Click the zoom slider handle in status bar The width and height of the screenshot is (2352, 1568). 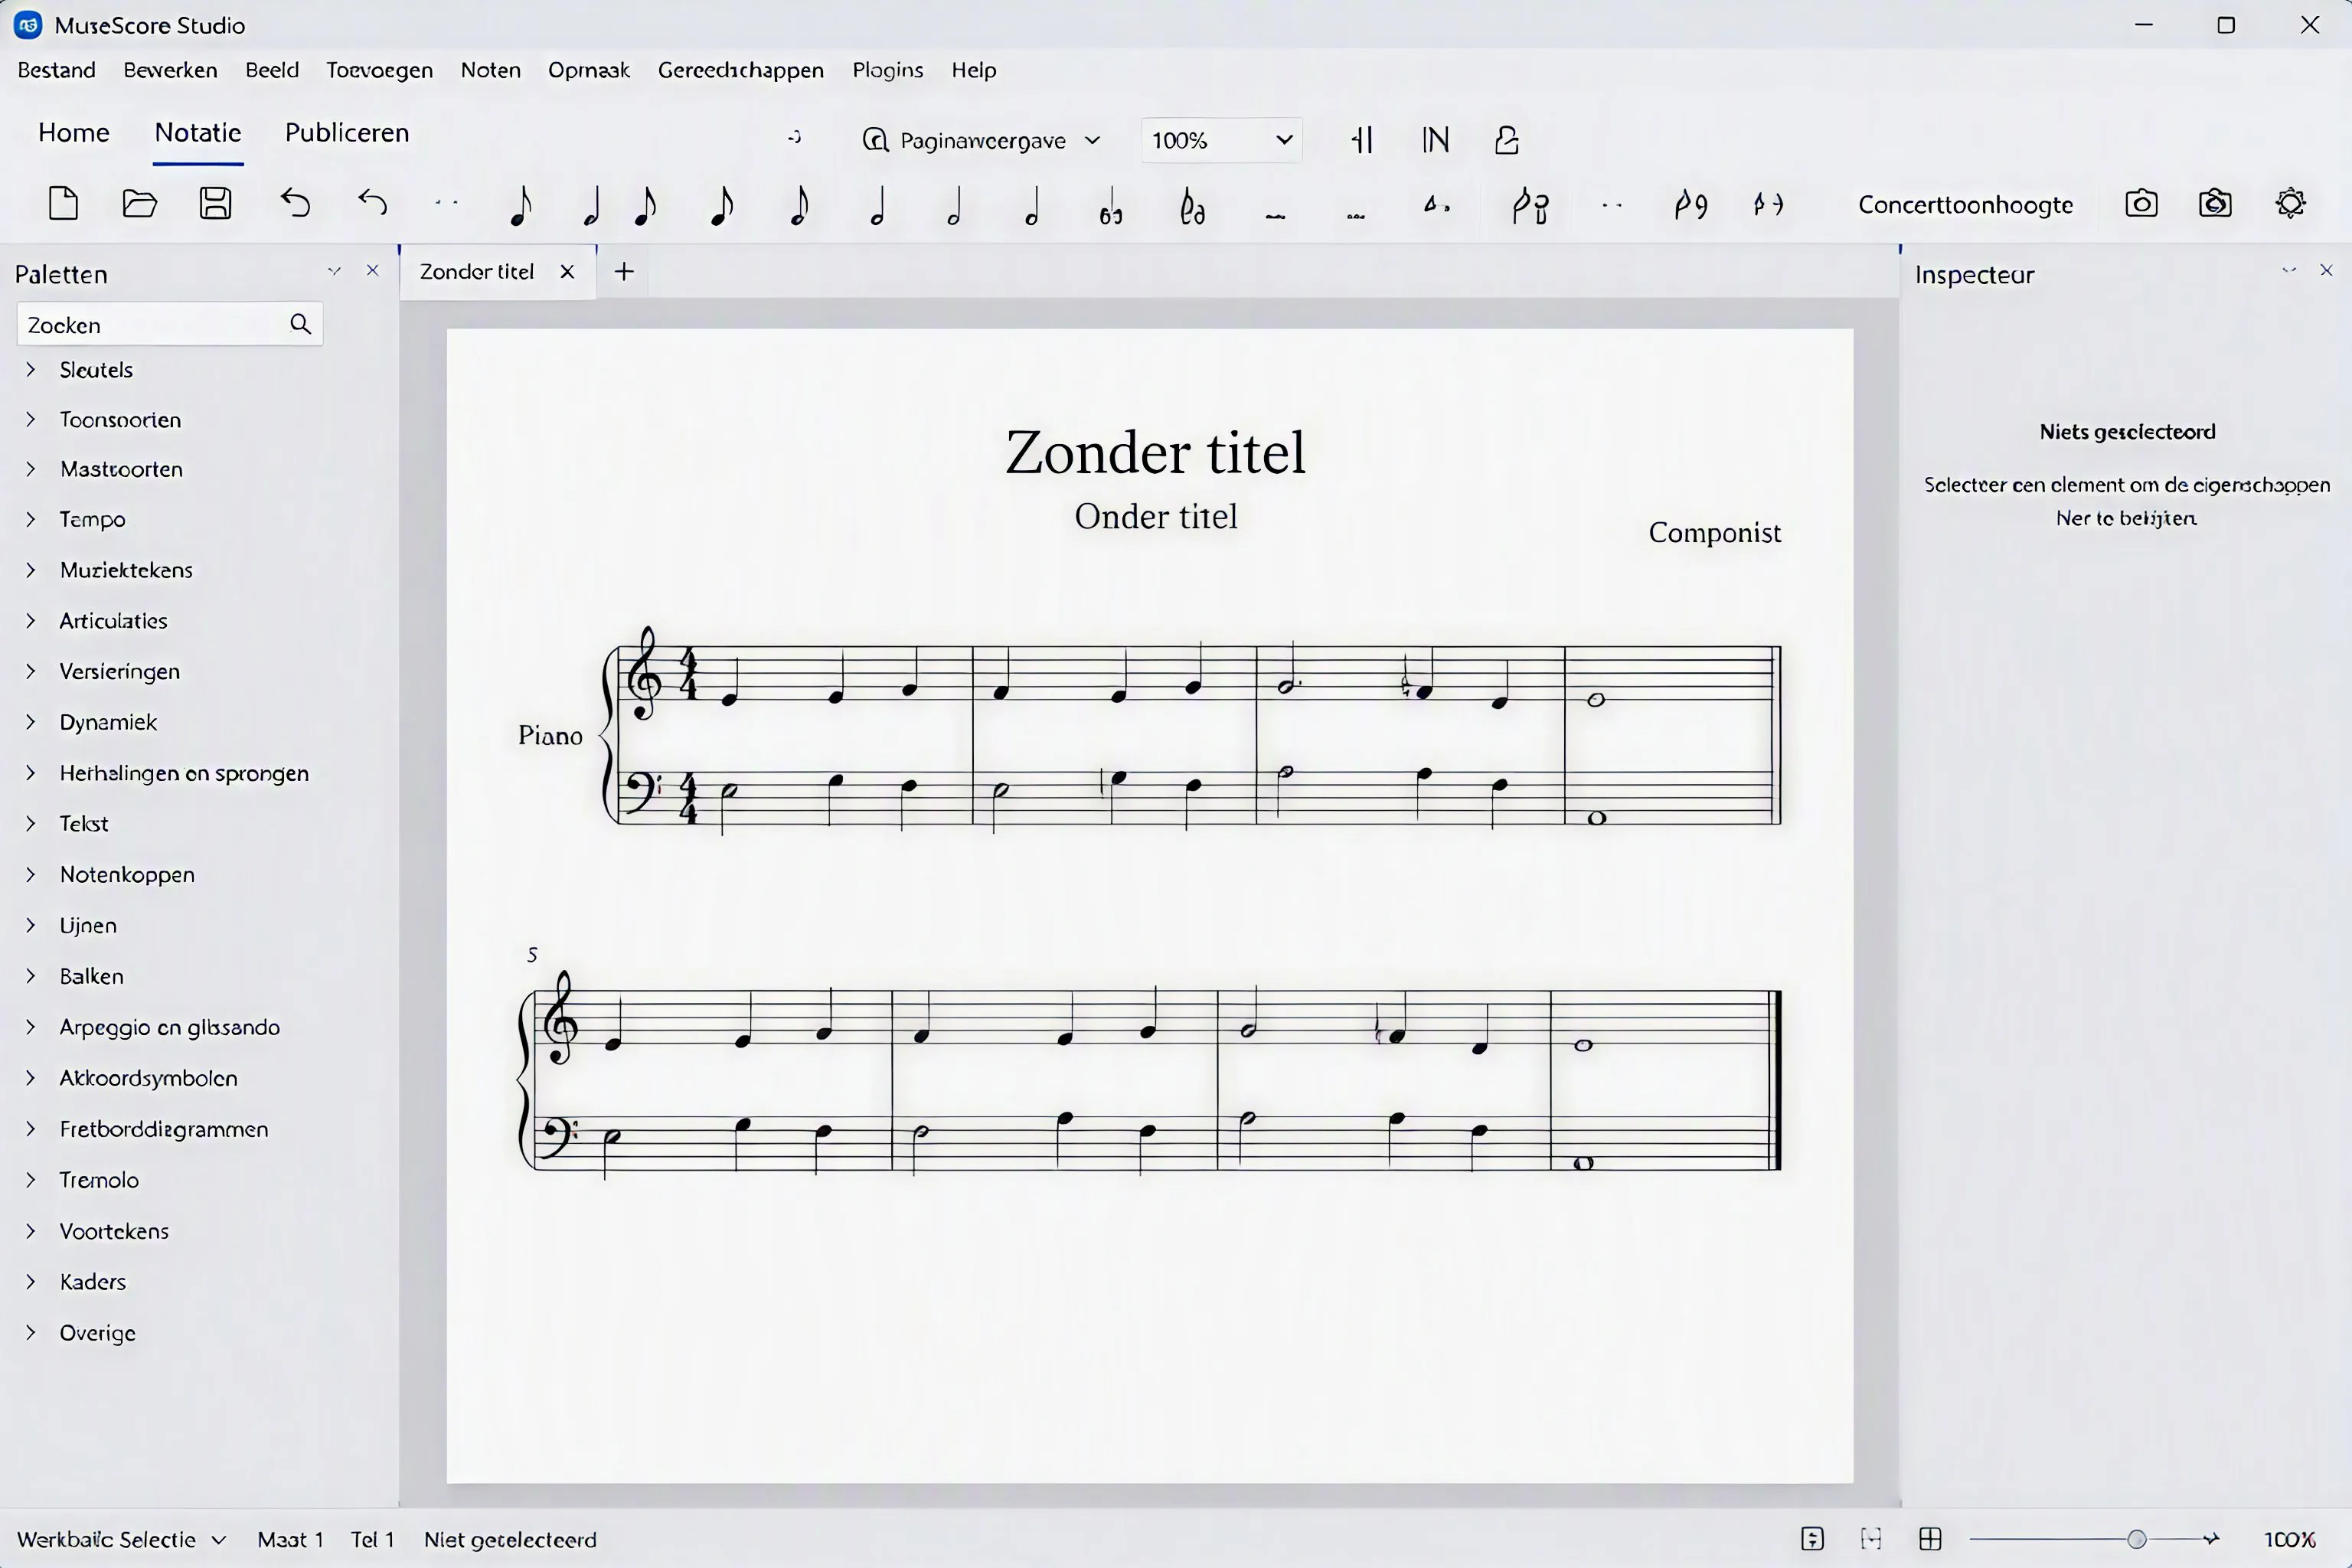pyautogui.click(x=2137, y=1540)
